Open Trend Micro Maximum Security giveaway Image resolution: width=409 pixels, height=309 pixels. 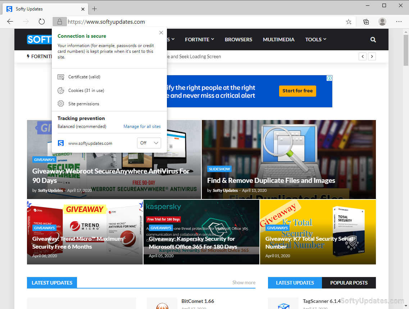(77, 243)
